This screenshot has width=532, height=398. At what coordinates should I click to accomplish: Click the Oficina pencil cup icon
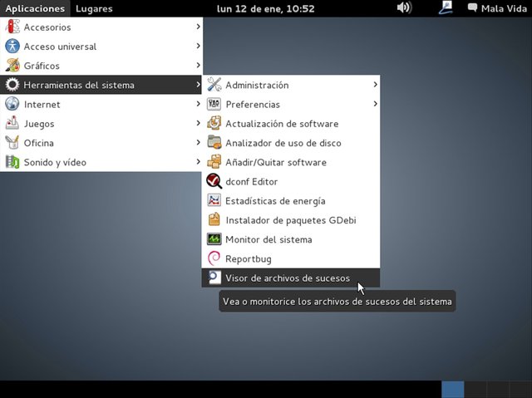[x=12, y=143]
